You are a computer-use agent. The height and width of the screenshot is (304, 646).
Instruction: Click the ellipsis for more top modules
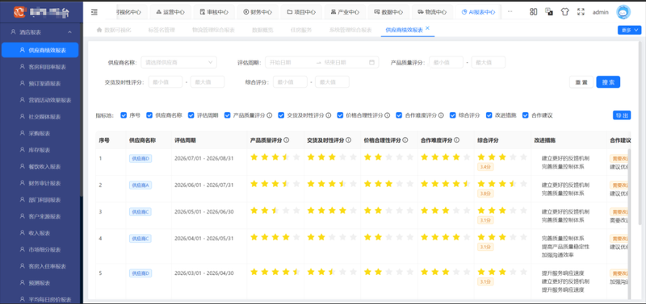[x=510, y=11]
